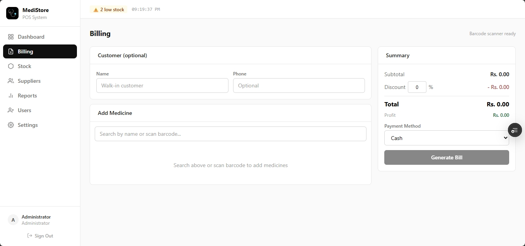Screen dimensions: 525x246
Task: Open the Suppliers section
Action: (x=40, y=81)
